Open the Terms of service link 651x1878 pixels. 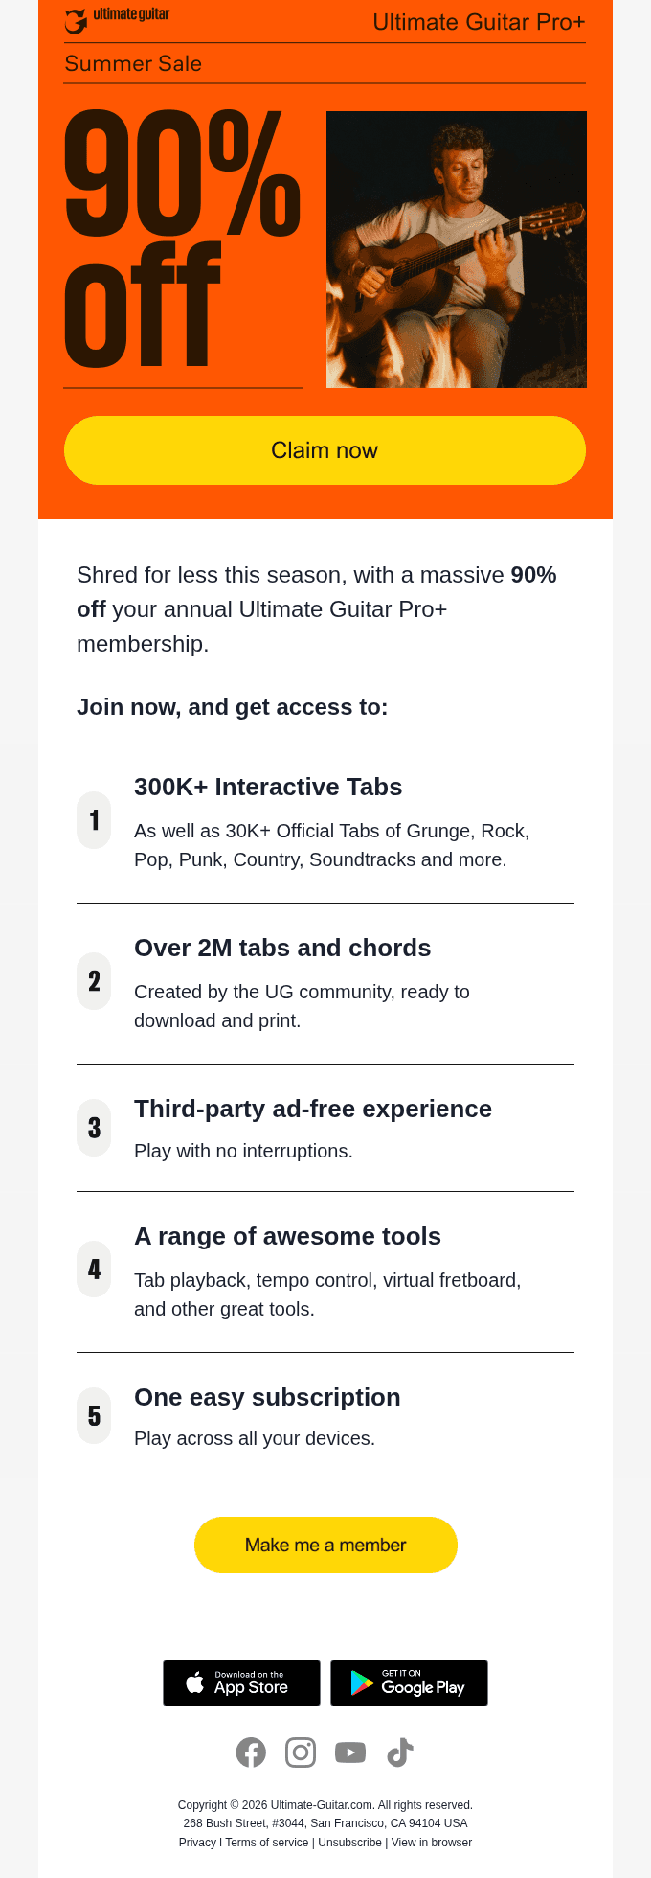click(x=267, y=1842)
